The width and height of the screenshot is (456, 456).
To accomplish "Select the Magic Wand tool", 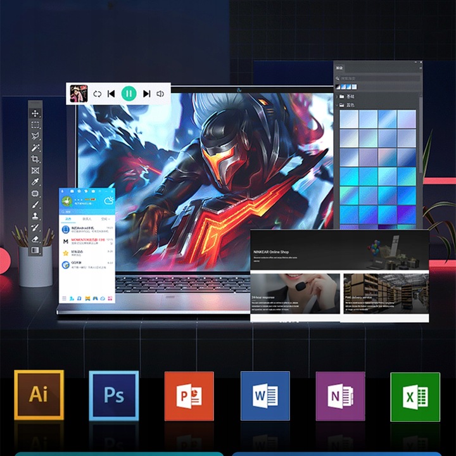I will coord(35,148).
